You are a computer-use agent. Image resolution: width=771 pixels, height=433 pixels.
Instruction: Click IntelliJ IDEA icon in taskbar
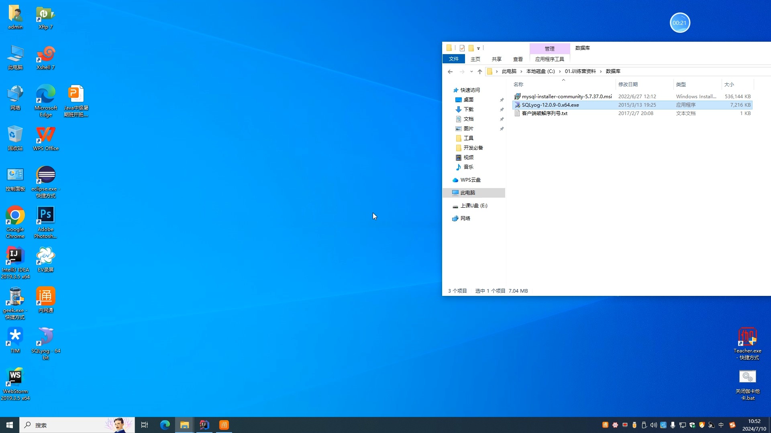(x=204, y=425)
